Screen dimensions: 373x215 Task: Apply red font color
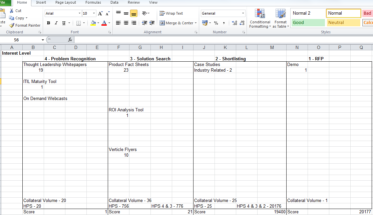coord(104,23)
